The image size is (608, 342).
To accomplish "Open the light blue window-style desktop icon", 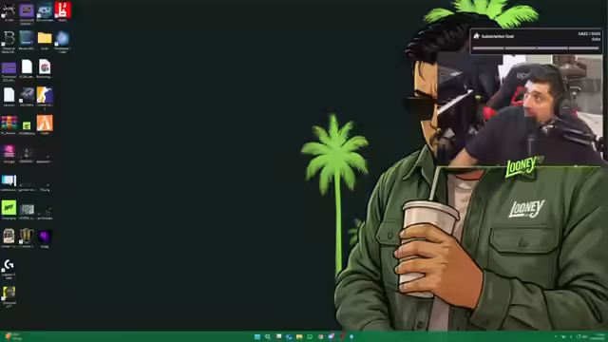I will [9, 180].
